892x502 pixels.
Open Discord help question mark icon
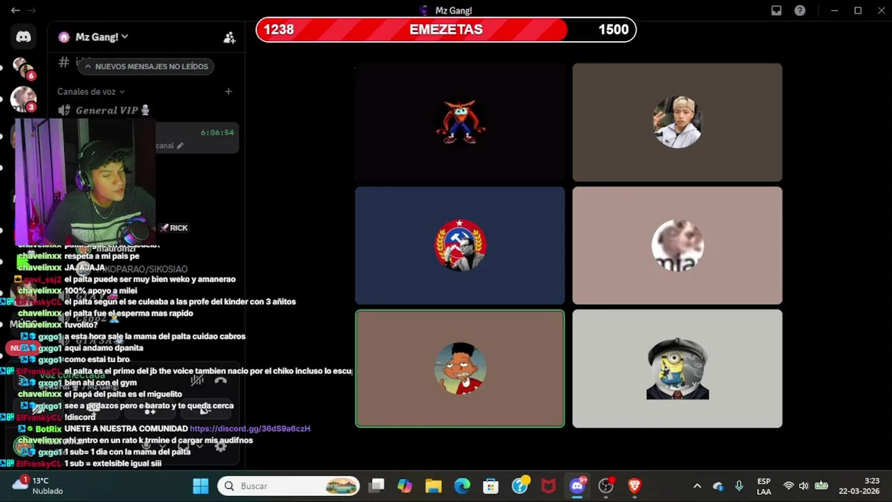pyautogui.click(x=800, y=10)
